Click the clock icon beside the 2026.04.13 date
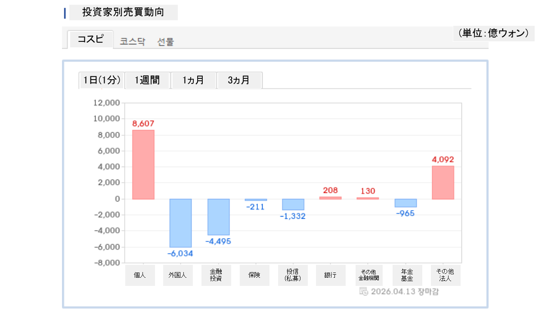Image resolution: width=551 pixels, height=310 pixels. [363, 291]
